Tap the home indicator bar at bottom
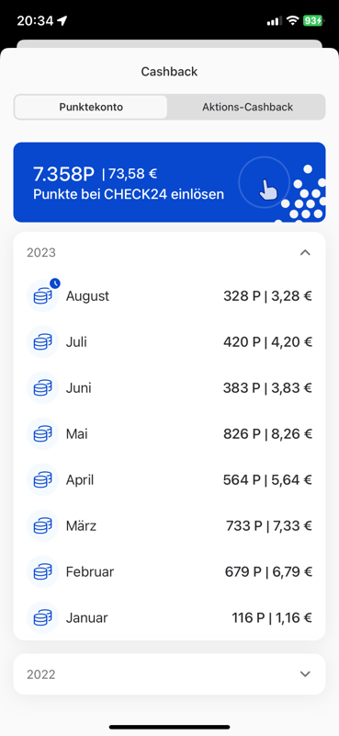Viewport: 339px width, 736px height. 169,727
